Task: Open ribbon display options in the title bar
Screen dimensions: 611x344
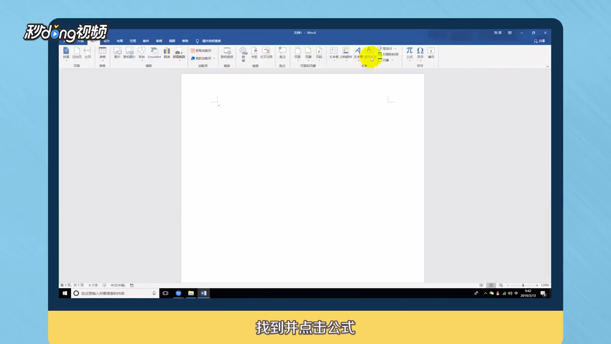Action: 510,33
